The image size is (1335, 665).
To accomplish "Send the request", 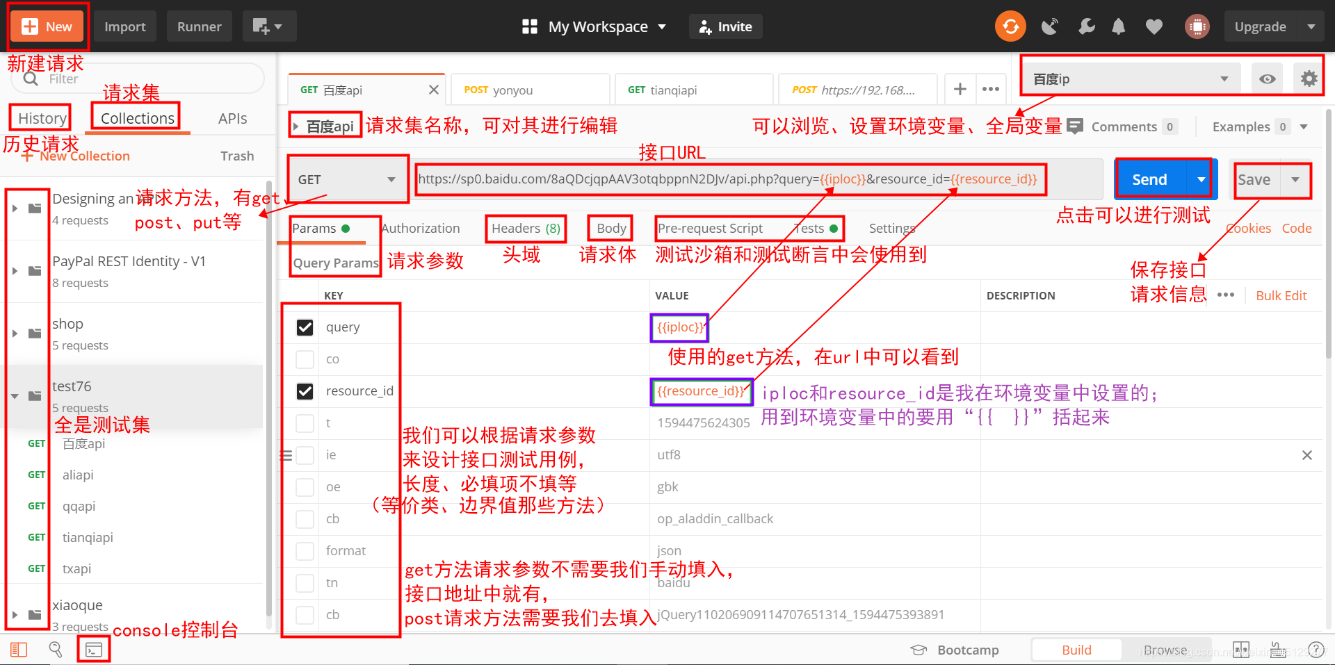I will coord(1149,179).
